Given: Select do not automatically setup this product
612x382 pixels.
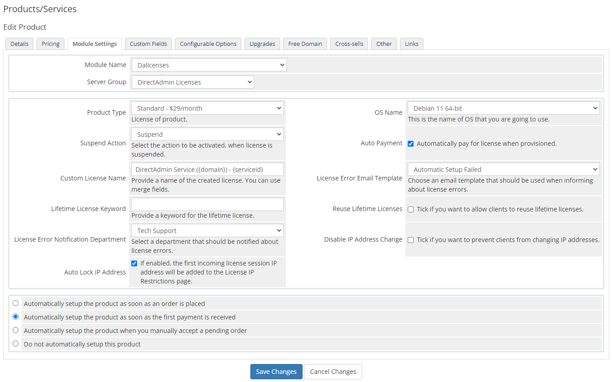Looking at the screenshot, I should [15, 343].
